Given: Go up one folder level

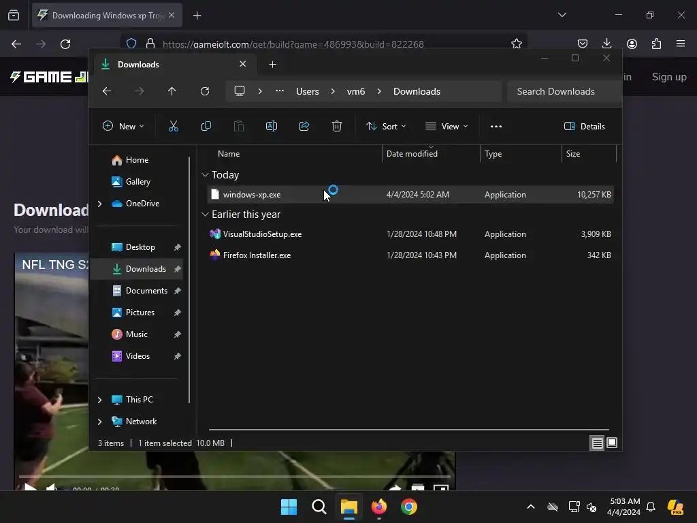Looking at the screenshot, I should click(x=172, y=91).
